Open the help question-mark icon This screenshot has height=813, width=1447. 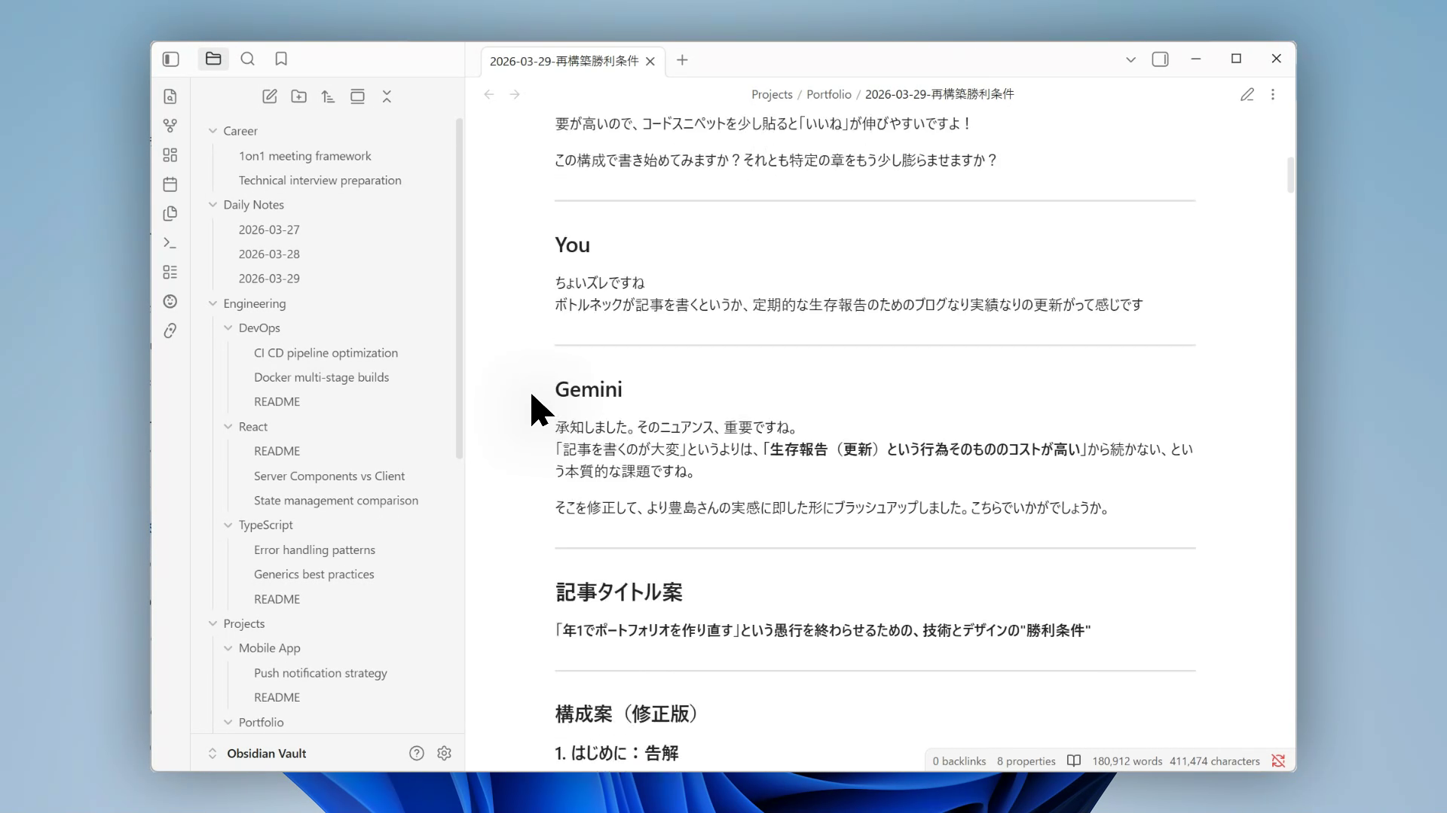[417, 754]
